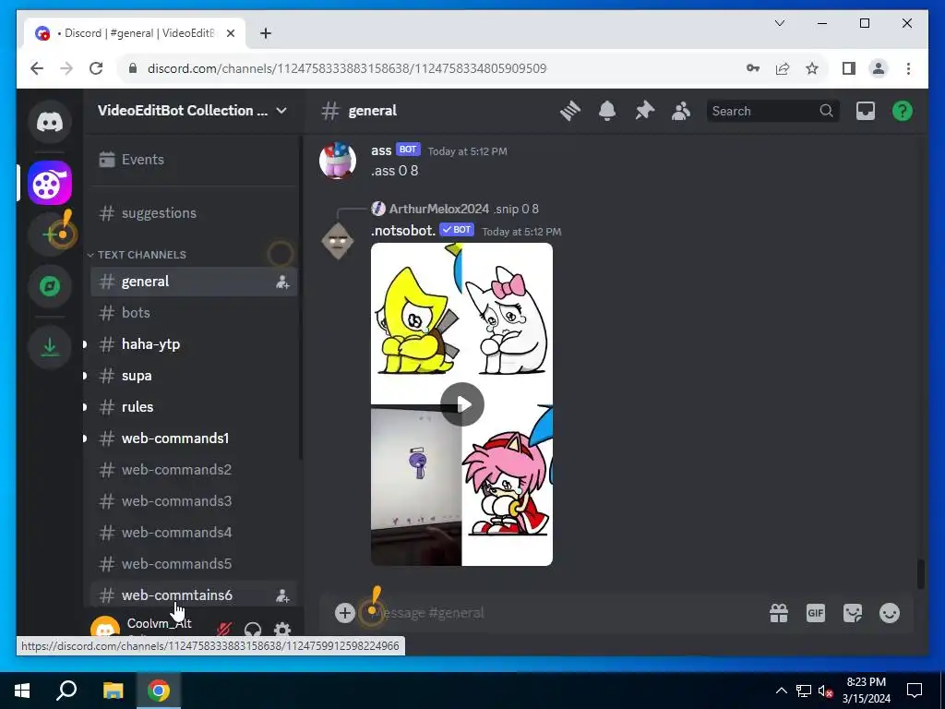Open the rules channel
Image resolution: width=945 pixels, height=709 pixels.
[193, 407]
